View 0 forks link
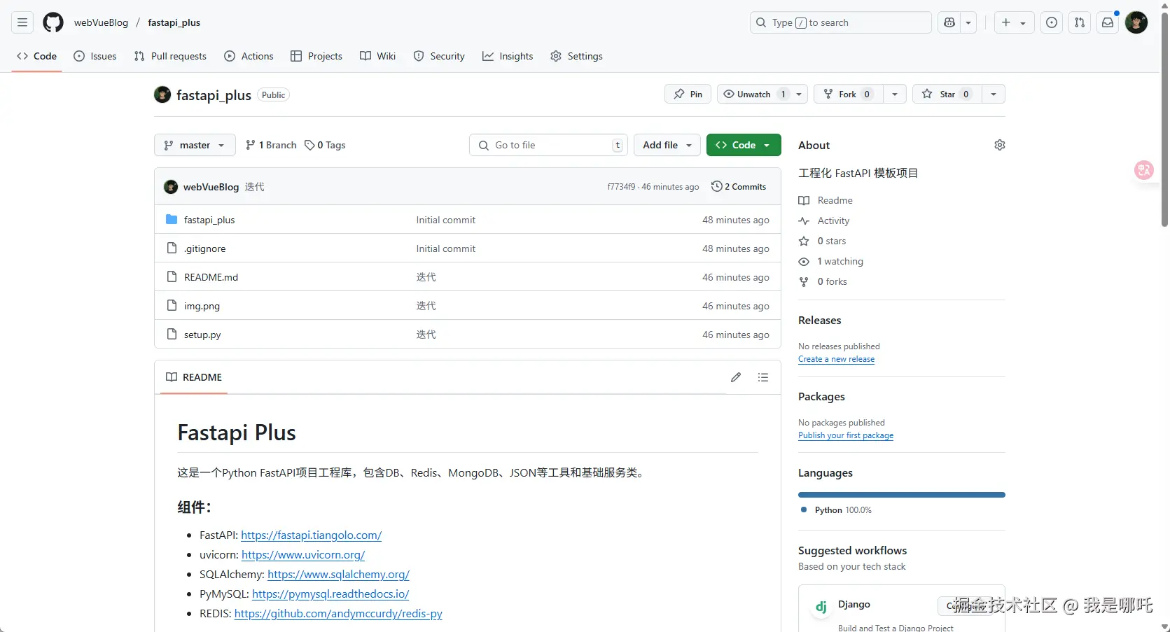Viewport: 1170px width, 632px height. click(x=823, y=281)
